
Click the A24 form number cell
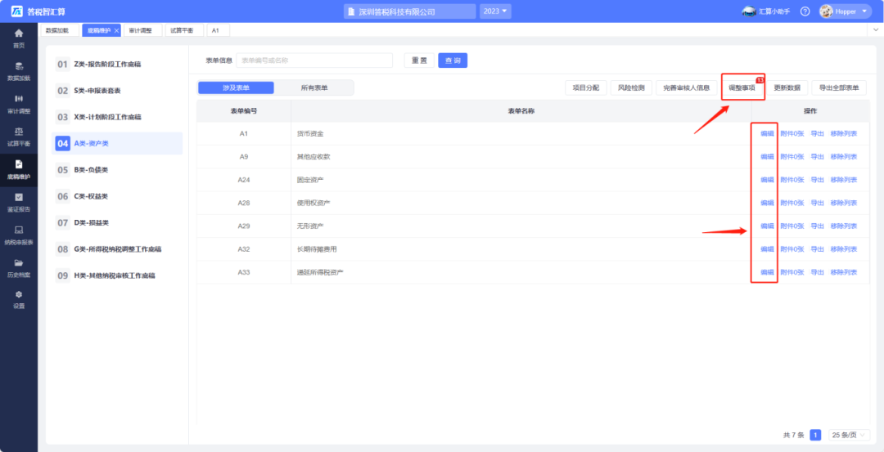click(244, 180)
